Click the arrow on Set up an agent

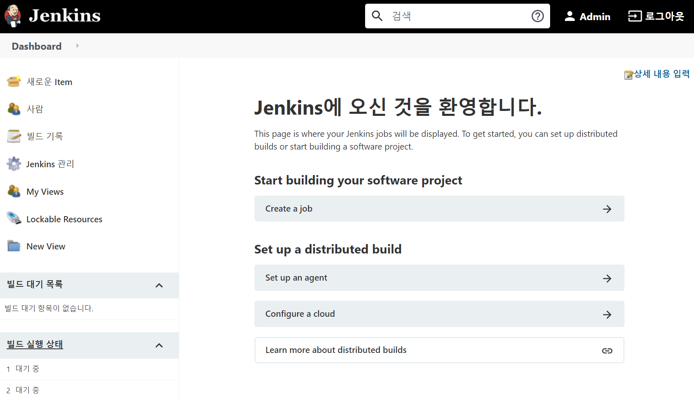pyautogui.click(x=607, y=278)
